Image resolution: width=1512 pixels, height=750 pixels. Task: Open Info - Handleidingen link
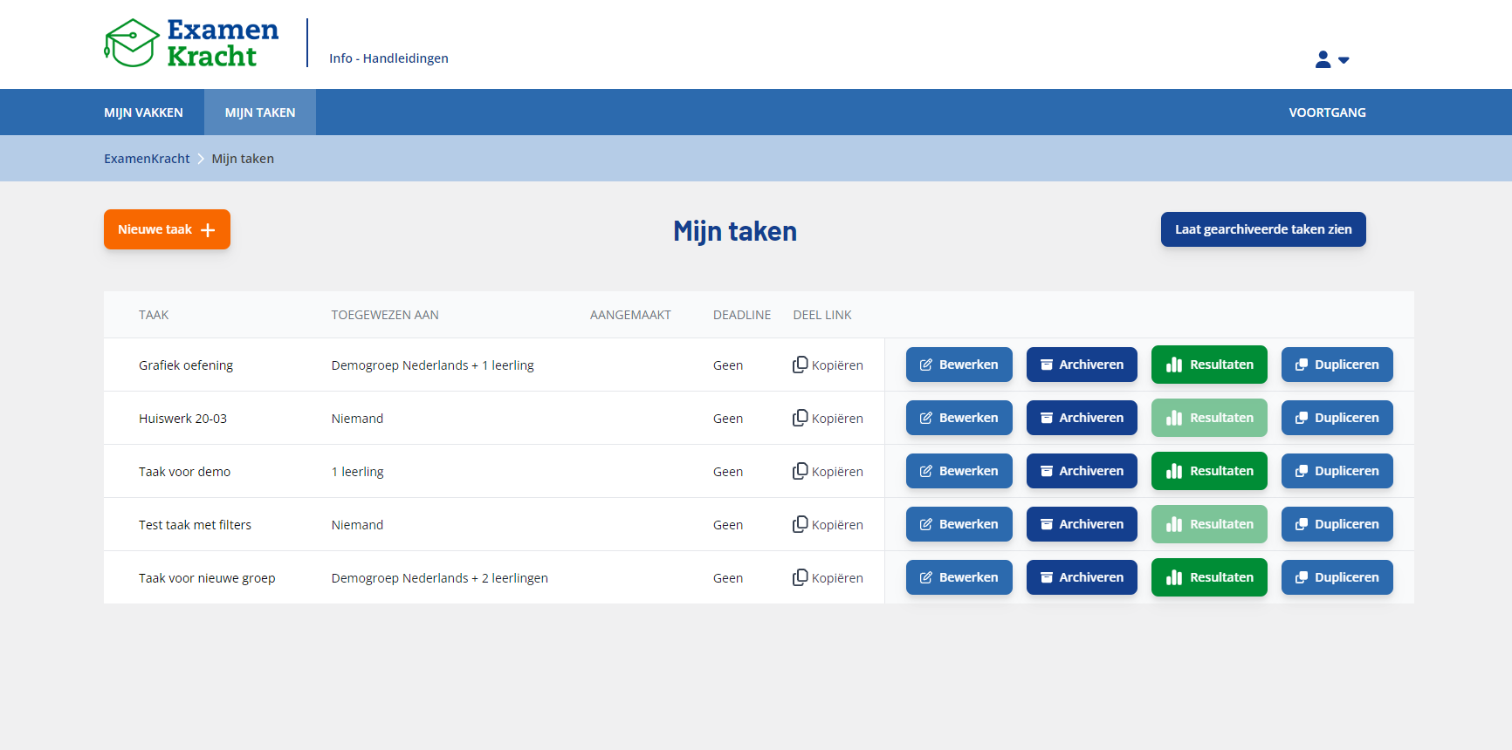[x=388, y=58]
